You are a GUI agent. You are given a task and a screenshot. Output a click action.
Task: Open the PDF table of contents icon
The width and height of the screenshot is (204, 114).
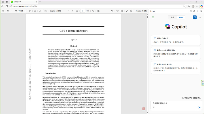(3, 11)
